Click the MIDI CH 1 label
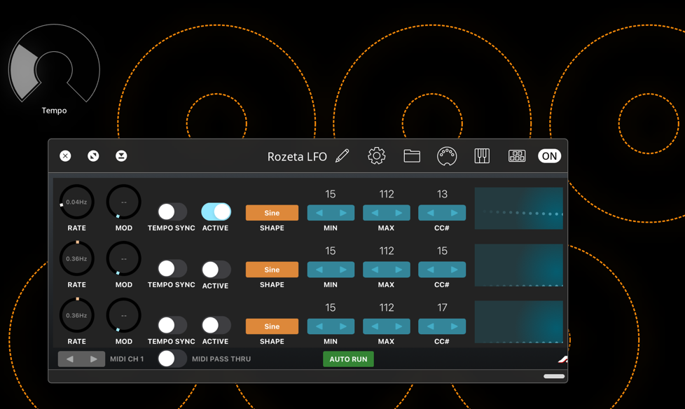This screenshot has width=685, height=409. [127, 359]
